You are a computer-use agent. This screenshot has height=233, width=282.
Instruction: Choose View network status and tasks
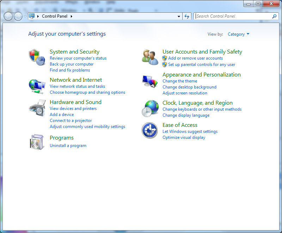[x=77, y=86]
